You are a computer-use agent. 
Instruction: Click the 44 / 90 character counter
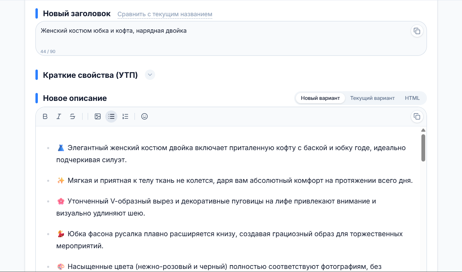pos(48,52)
